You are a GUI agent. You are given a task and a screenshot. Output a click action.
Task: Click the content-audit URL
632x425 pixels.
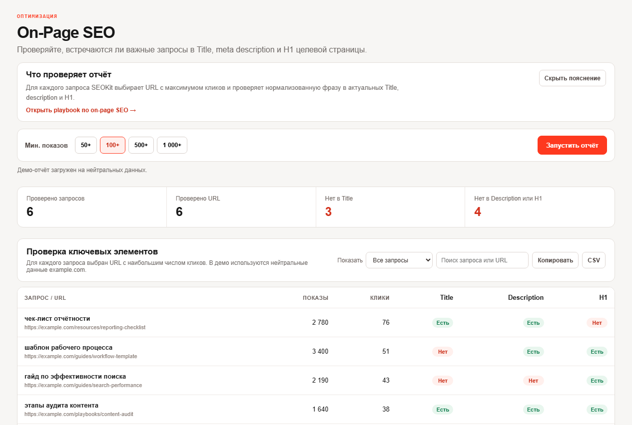tap(79, 415)
